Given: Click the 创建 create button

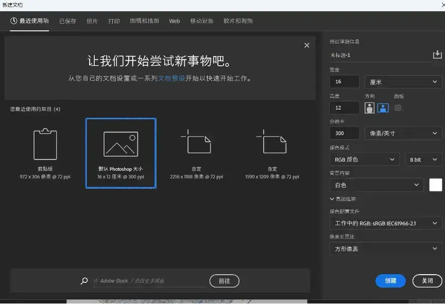Looking at the screenshot, I should pyautogui.click(x=390, y=281).
